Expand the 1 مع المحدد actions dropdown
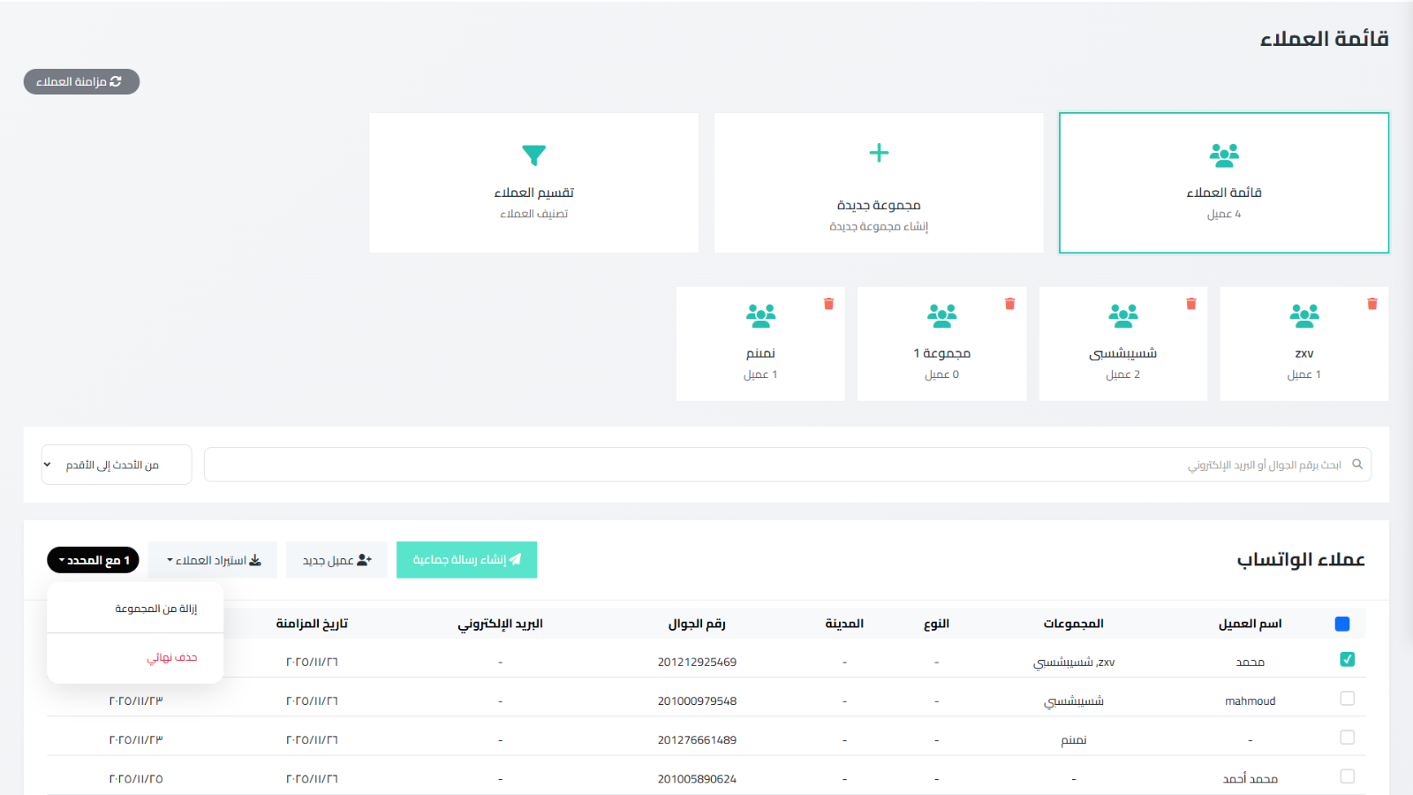This screenshot has width=1413, height=795. pos(93,559)
